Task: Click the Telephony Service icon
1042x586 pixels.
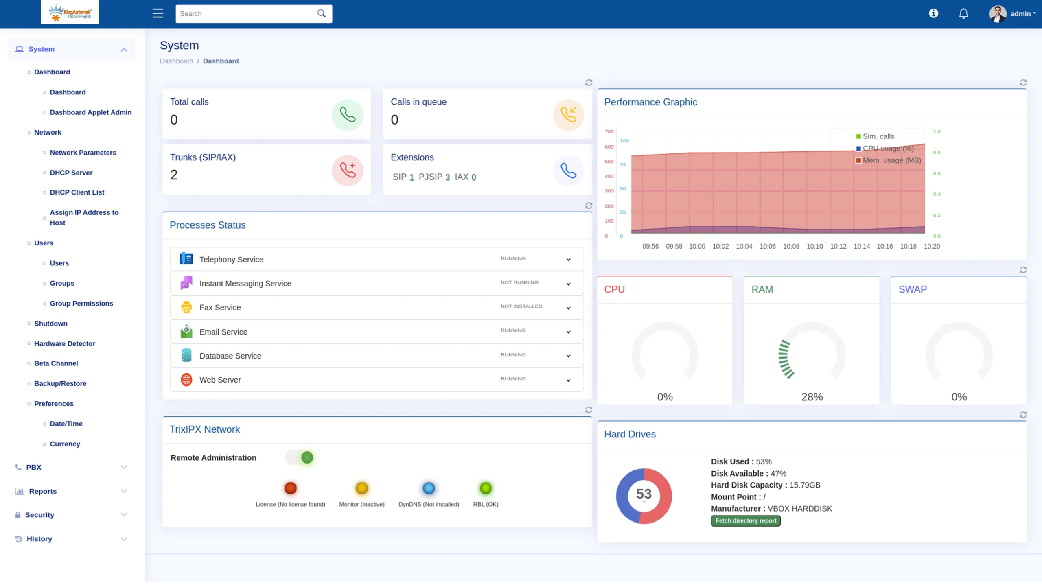Action: 186,259
